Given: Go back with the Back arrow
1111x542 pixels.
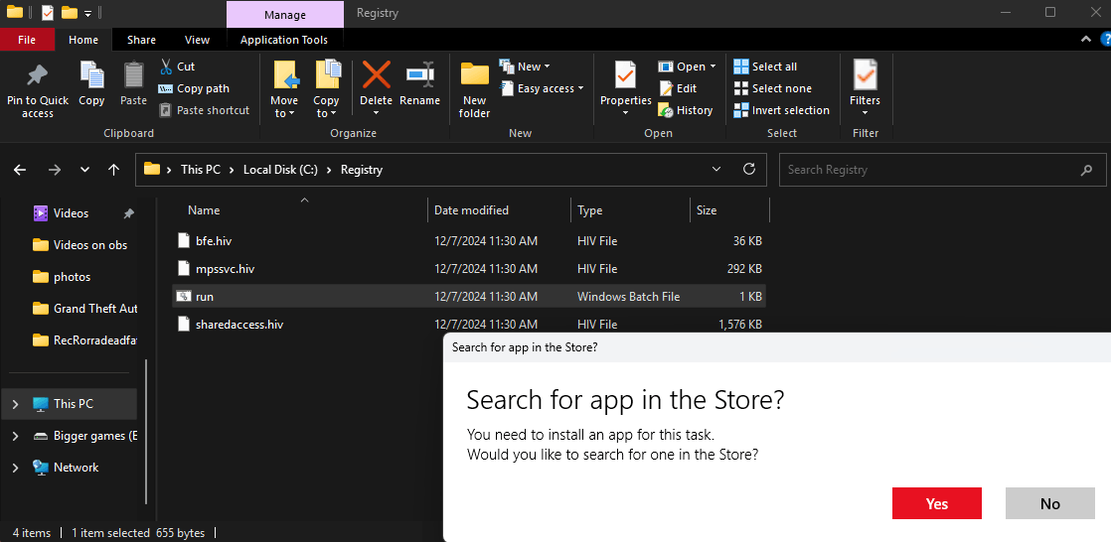Looking at the screenshot, I should tap(20, 170).
